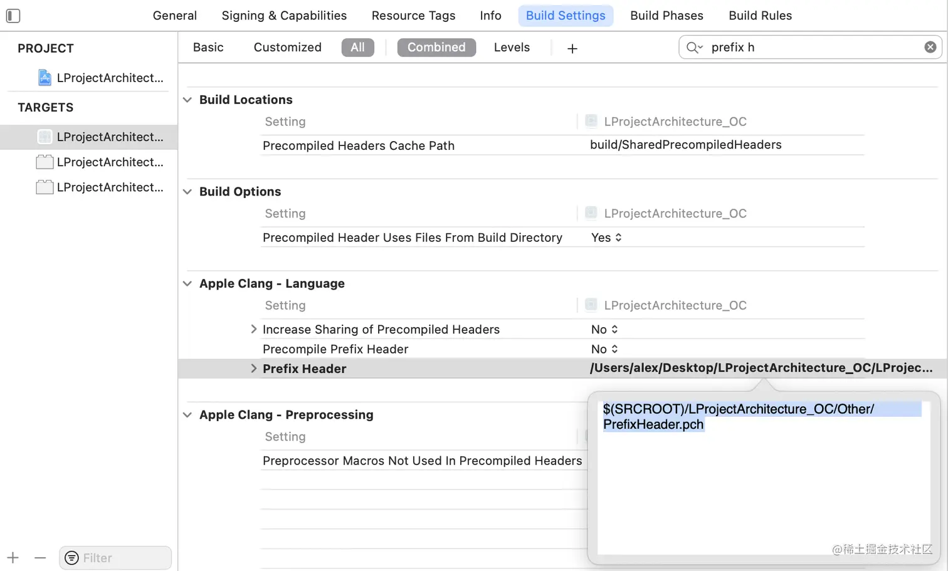The height and width of the screenshot is (571, 948).
Task: Select the LProjectArchitect project file icon
Action: [45, 78]
